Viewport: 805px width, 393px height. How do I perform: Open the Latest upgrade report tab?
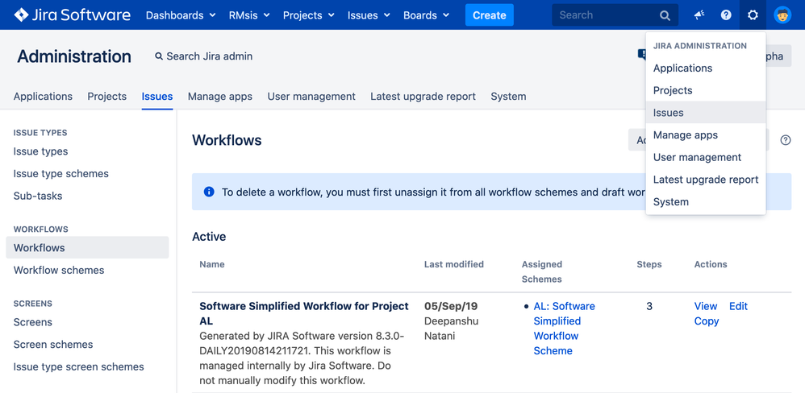[423, 97]
